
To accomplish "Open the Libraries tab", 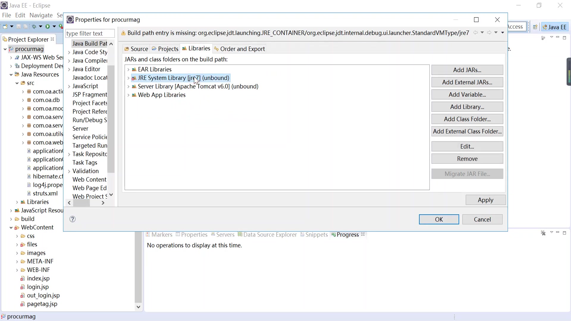I will click(x=196, y=48).
